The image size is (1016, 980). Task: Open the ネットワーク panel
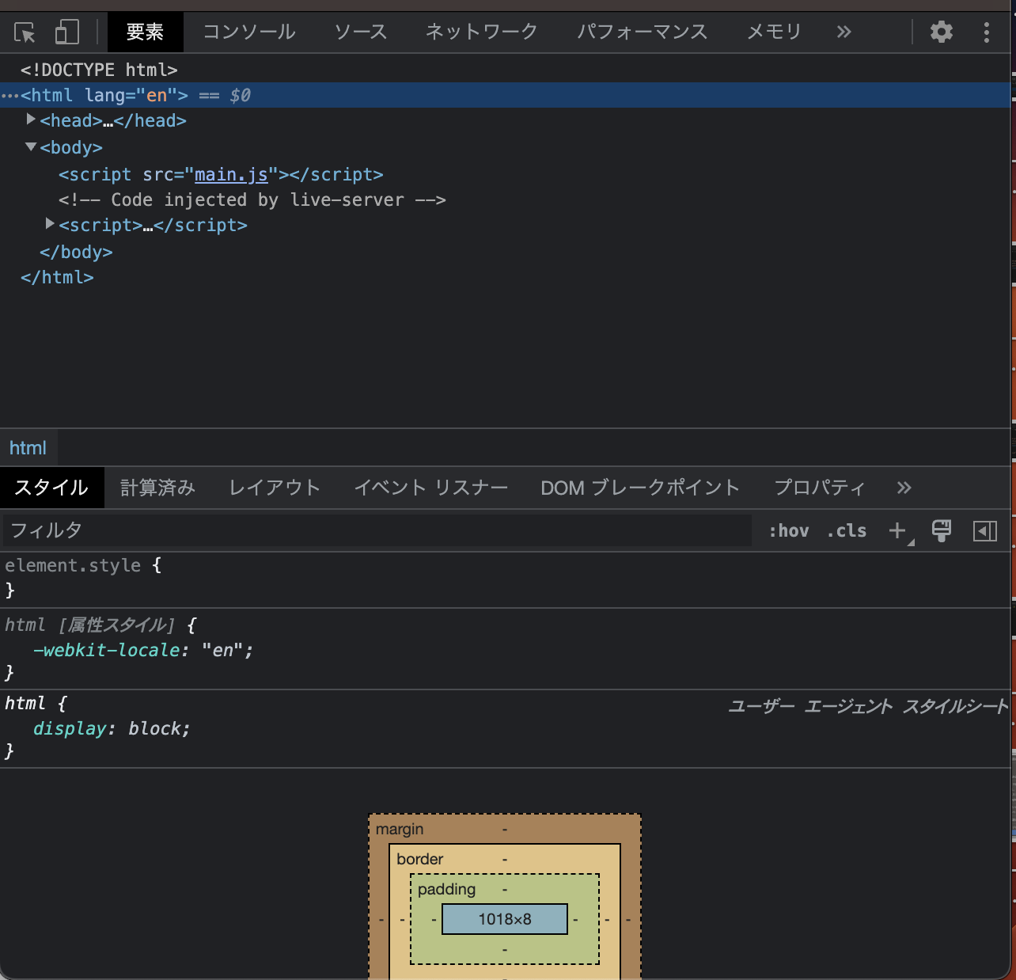(481, 32)
